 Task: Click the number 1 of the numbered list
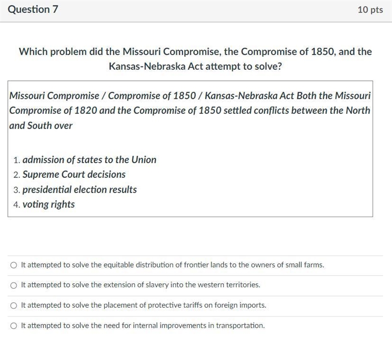click(17, 160)
